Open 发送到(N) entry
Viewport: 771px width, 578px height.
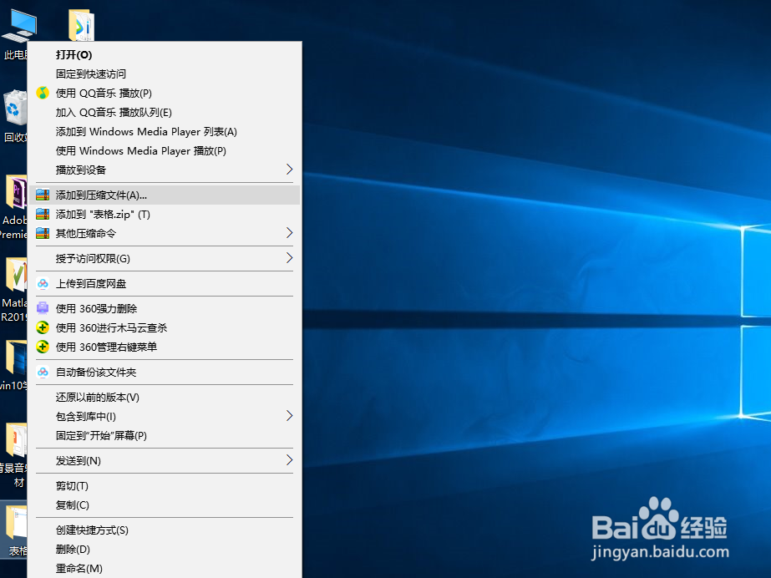(x=165, y=460)
